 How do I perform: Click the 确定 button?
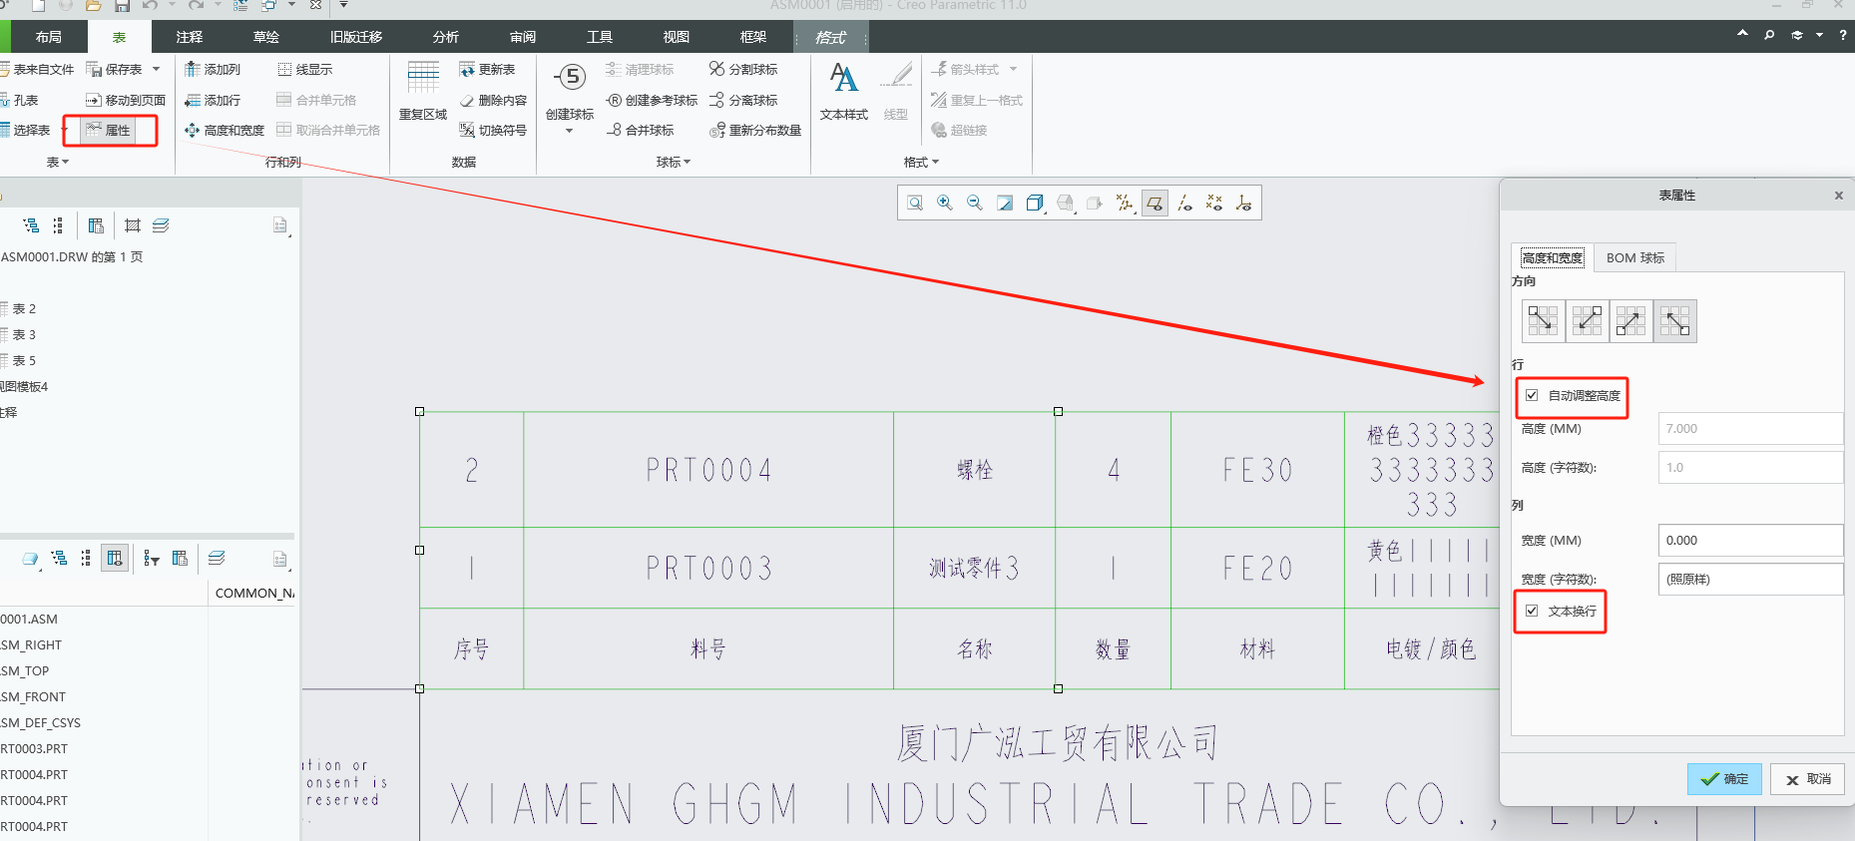coord(1723,779)
